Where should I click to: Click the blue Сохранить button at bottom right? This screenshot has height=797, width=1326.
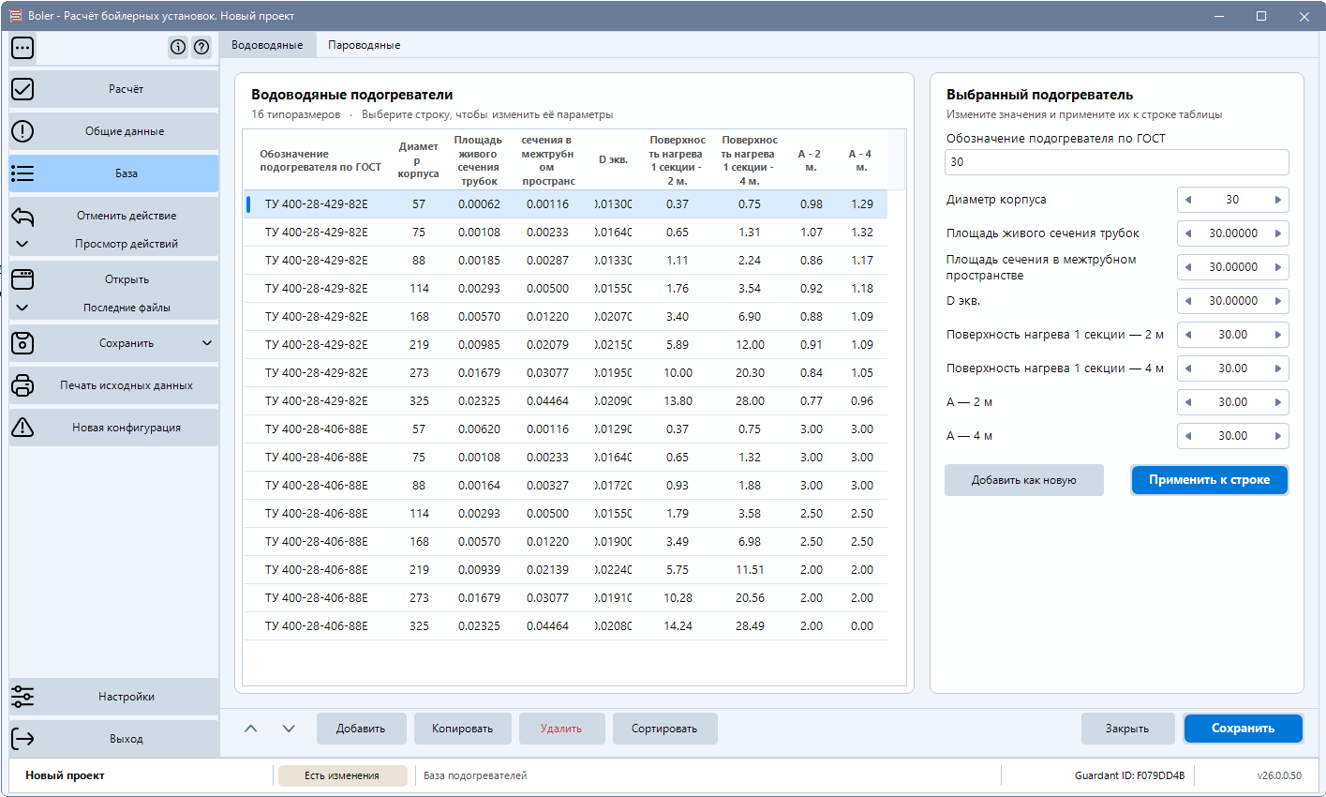(1243, 729)
